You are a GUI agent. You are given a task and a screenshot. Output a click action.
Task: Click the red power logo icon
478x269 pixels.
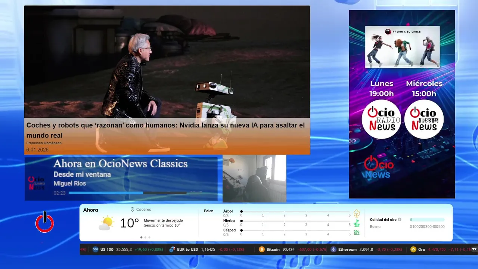coord(45,222)
